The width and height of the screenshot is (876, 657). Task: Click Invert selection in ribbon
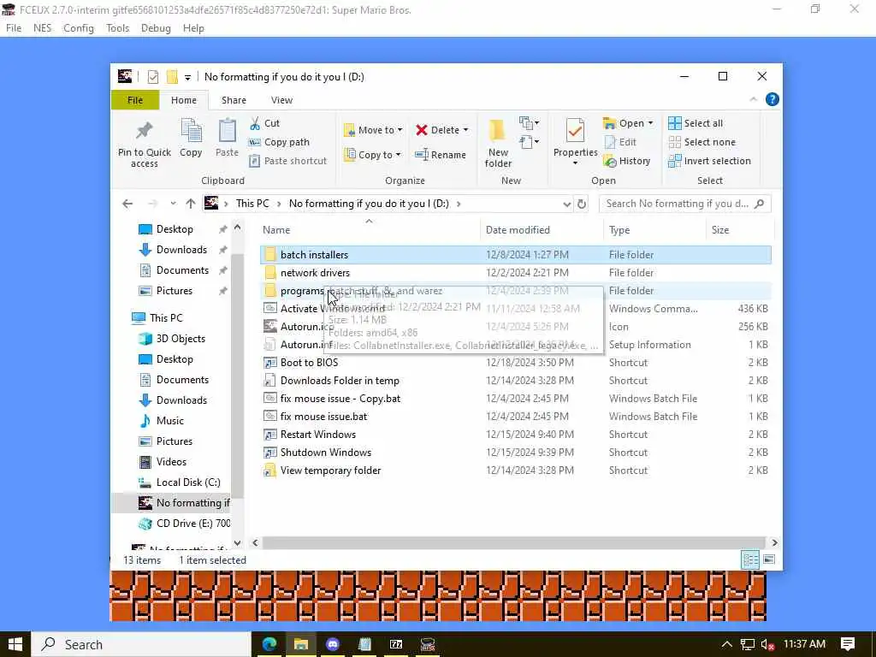click(709, 161)
